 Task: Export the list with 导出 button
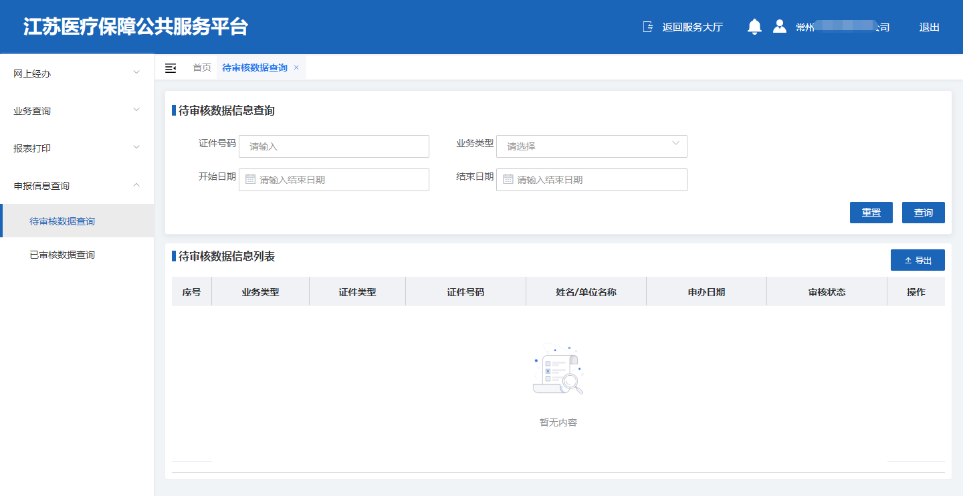click(x=918, y=260)
